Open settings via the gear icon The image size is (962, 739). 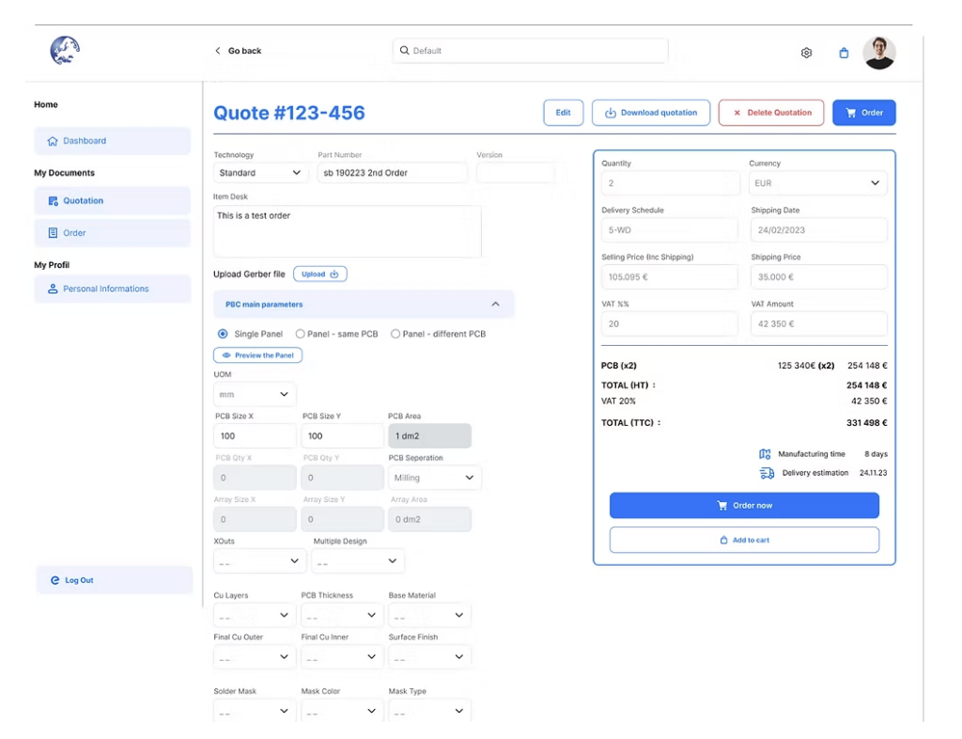[x=806, y=53]
